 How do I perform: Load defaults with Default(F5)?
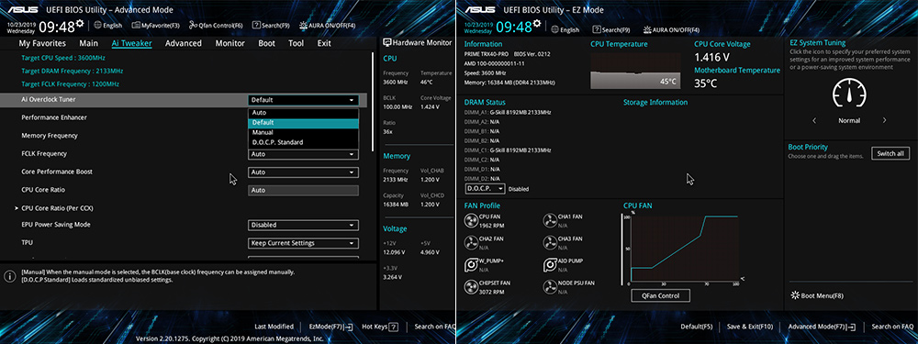(696, 327)
